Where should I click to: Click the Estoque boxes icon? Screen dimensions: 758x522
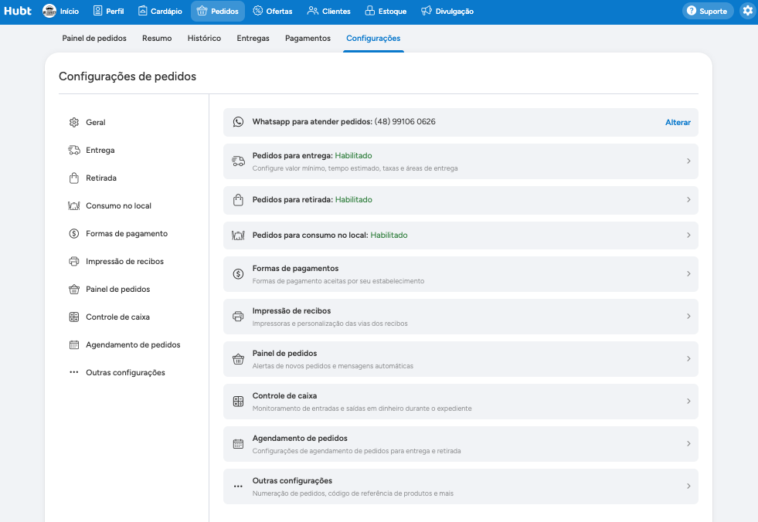(370, 11)
